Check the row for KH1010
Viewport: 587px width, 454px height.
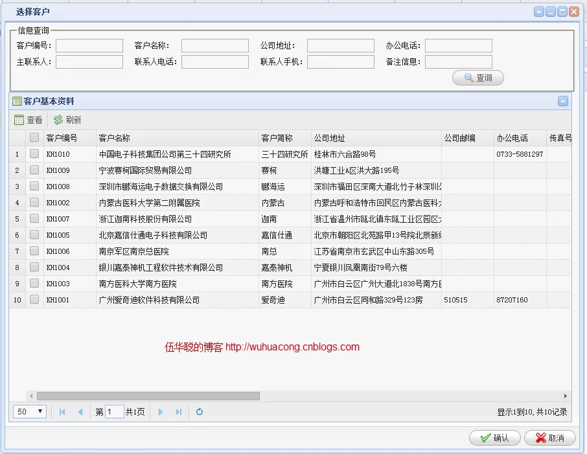[34, 153]
